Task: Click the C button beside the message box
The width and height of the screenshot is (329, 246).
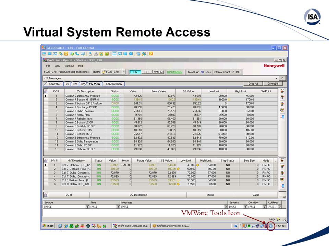Action: [x=282, y=78]
